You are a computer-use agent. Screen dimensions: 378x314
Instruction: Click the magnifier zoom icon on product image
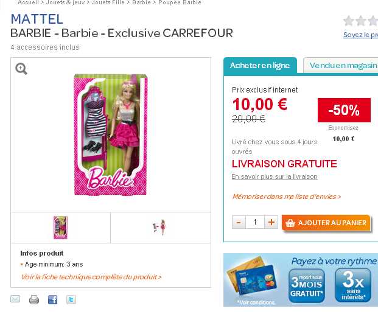[x=21, y=69]
